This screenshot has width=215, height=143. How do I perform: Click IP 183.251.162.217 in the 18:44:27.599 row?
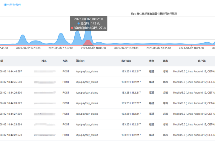131,114
